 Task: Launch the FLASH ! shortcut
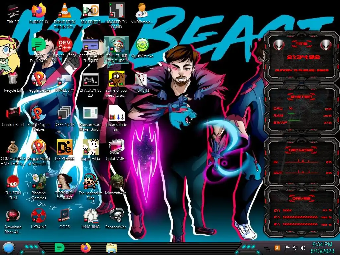142,82
